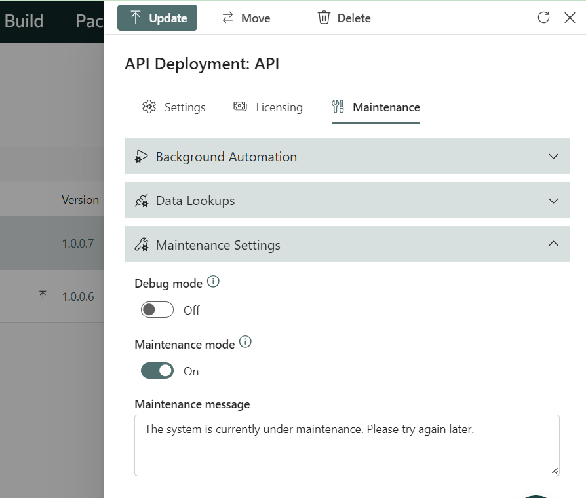The height and width of the screenshot is (498, 586).
Task: Click the Background Automation section icon
Action: [141, 157]
